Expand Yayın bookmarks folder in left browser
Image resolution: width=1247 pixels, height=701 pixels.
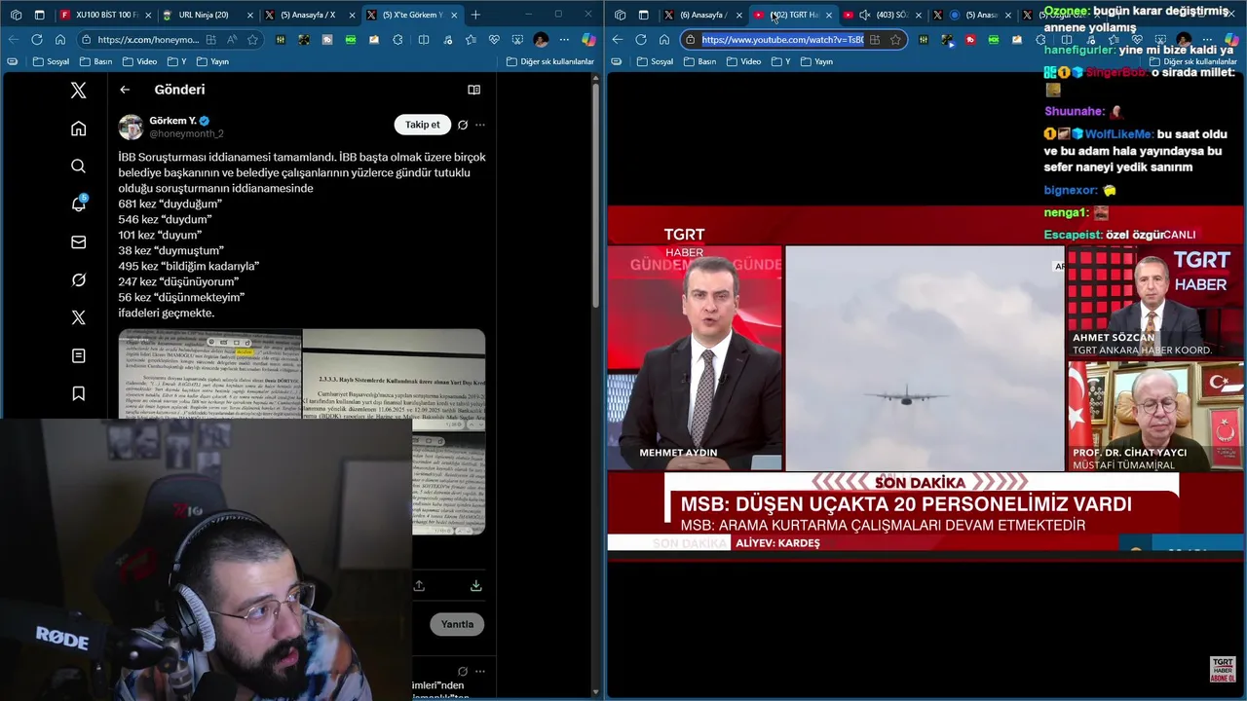(213, 61)
